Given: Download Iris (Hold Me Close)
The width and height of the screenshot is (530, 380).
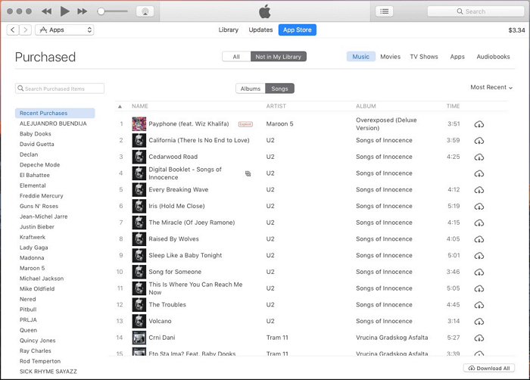Looking at the screenshot, I should tap(479, 206).
